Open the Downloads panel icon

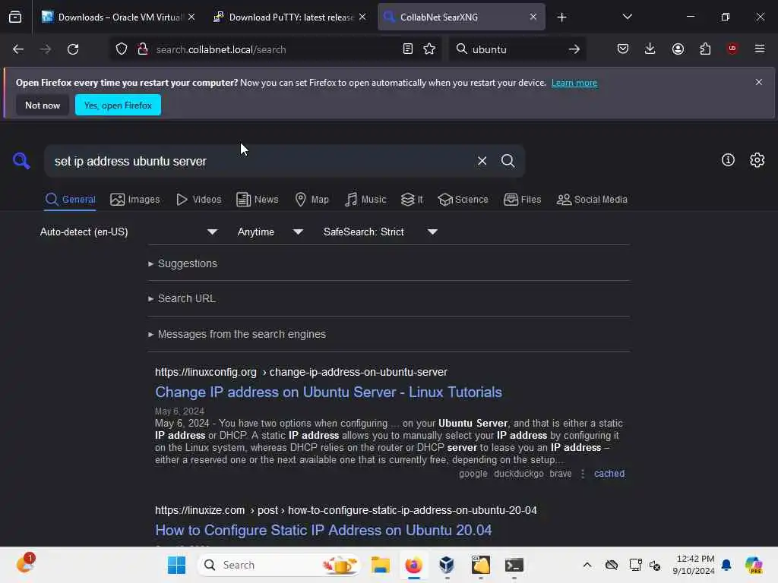[x=650, y=49]
